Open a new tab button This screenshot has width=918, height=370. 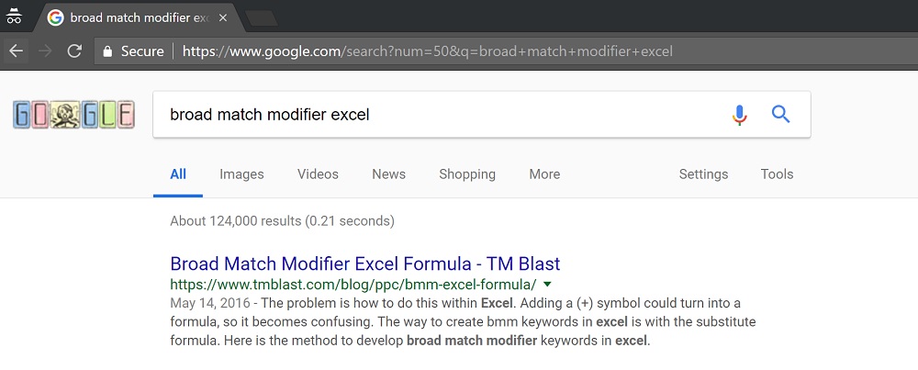(261, 18)
